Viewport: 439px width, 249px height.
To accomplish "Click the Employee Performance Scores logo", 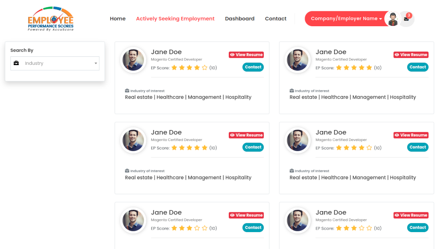I will (x=51, y=19).
